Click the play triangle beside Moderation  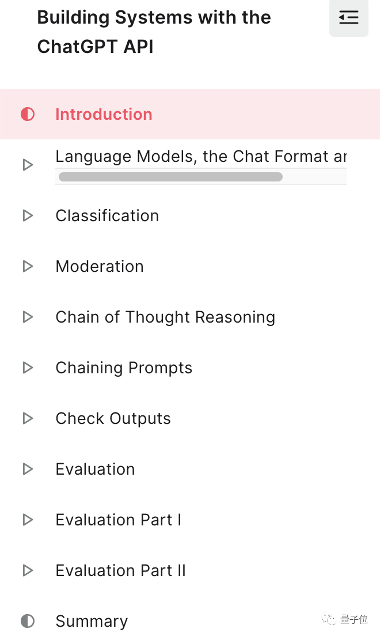(x=28, y=266)
